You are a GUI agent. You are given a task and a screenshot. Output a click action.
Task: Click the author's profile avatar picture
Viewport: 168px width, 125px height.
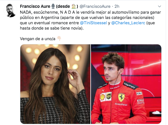[10, 10]
